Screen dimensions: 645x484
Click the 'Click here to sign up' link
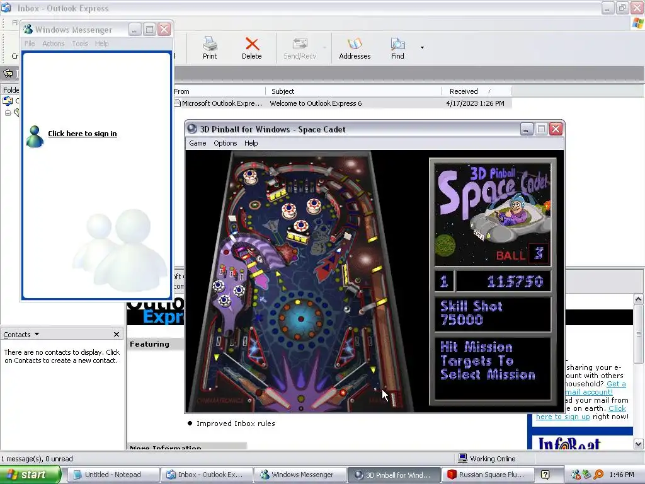(580, 412)
